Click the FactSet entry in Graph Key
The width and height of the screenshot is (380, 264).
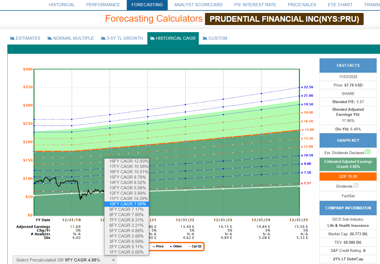pos(348,196)
